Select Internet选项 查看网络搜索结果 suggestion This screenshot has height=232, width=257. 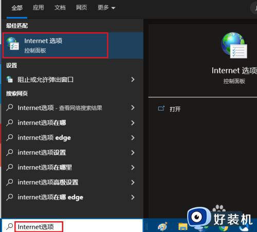[72, 108]
